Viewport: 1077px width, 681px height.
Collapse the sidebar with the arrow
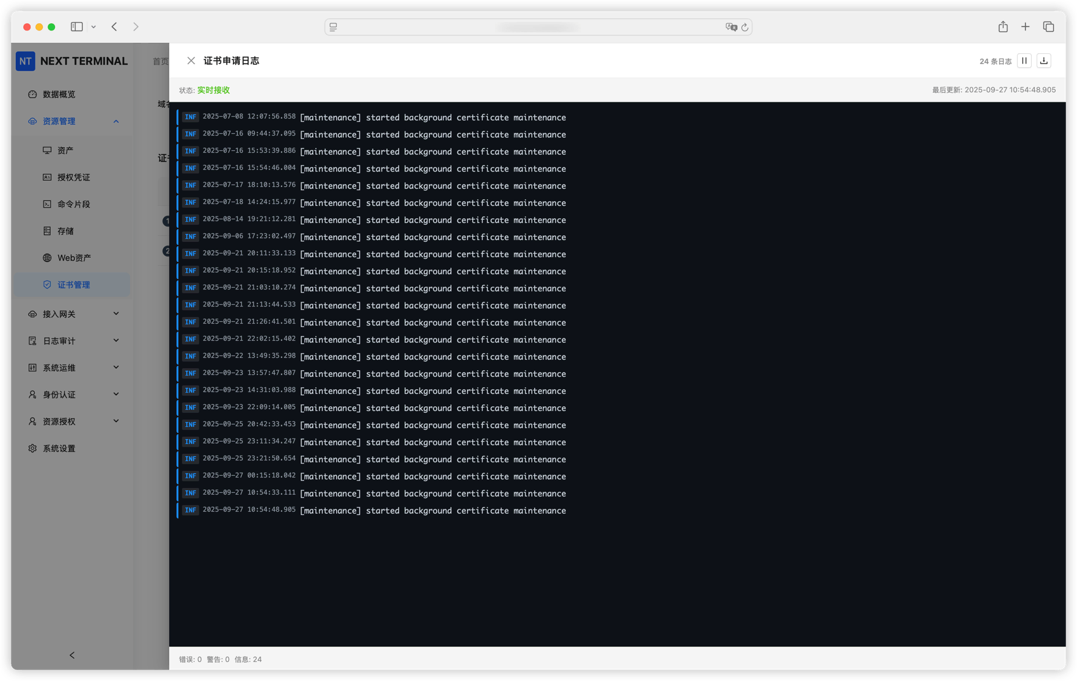[72, 655]
